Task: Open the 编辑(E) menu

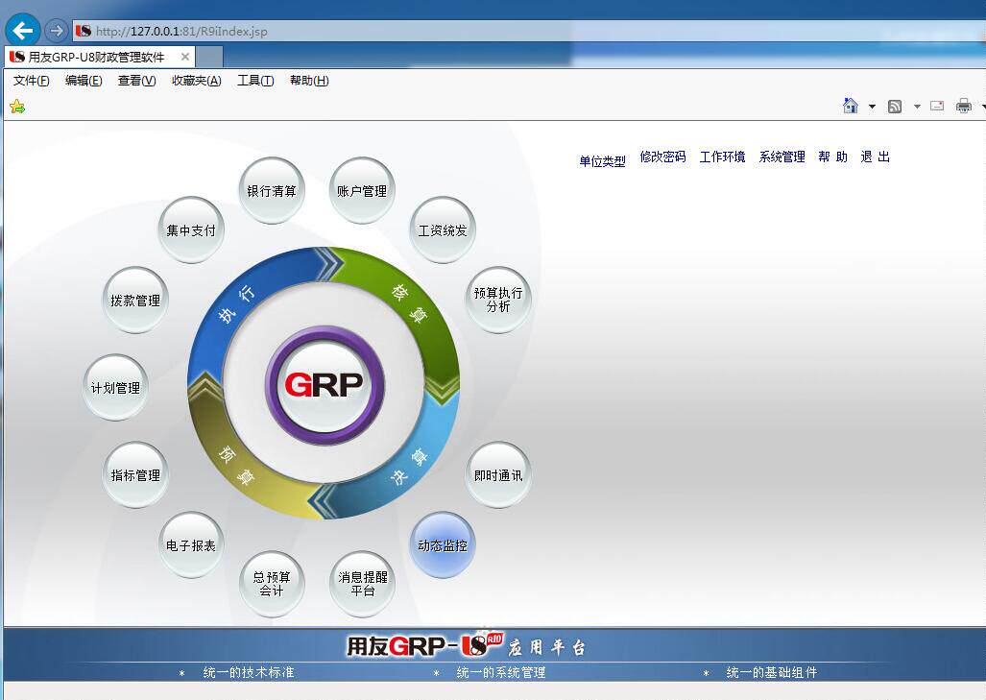Action: tap(84, 81)
